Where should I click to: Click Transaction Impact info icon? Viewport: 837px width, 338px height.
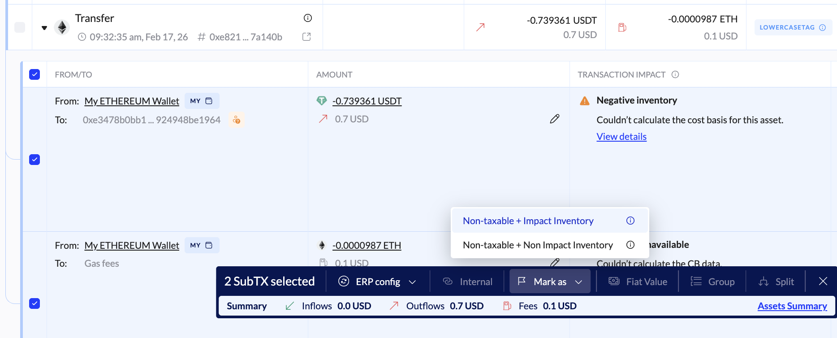(675, 74)
